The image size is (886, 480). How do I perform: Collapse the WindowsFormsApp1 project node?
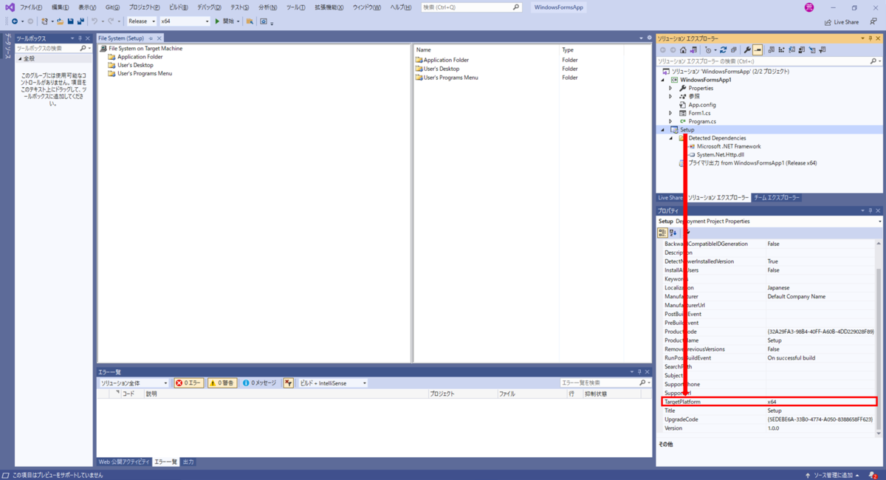pyautogui.click(x=663, y=80)
